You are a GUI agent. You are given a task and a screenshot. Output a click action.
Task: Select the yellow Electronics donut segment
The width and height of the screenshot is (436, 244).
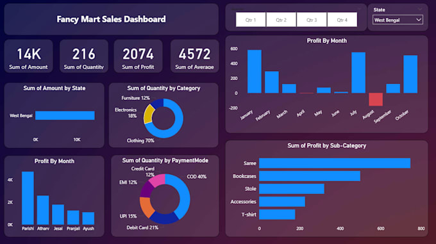coord(148,115)
